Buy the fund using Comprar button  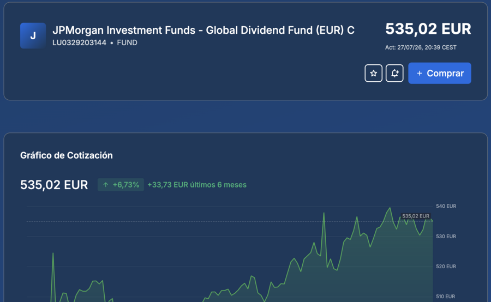point(440,73)
